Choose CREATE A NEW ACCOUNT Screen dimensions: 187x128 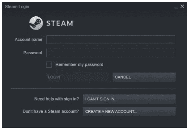coord(129,111)
